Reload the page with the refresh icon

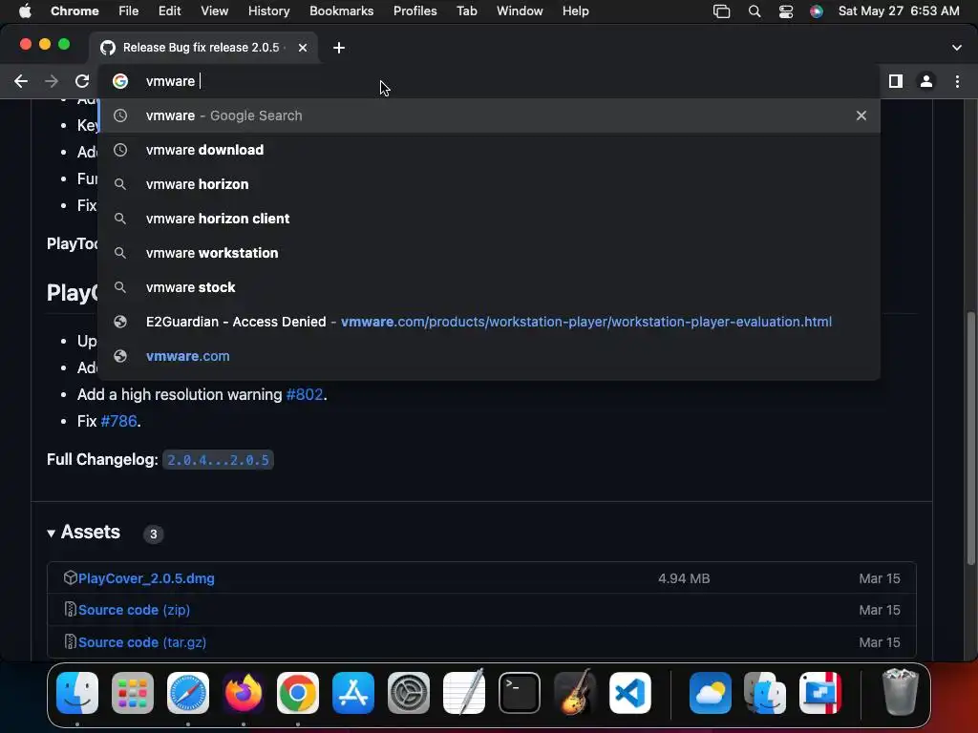point(82,81)
